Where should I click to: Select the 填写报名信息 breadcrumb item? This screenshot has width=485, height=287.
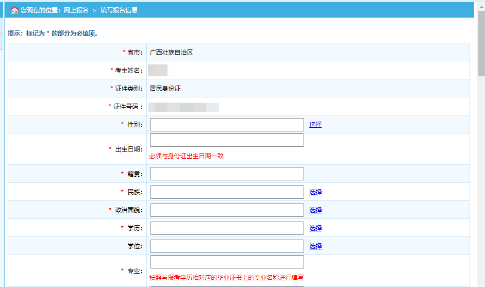click(119, 10)
